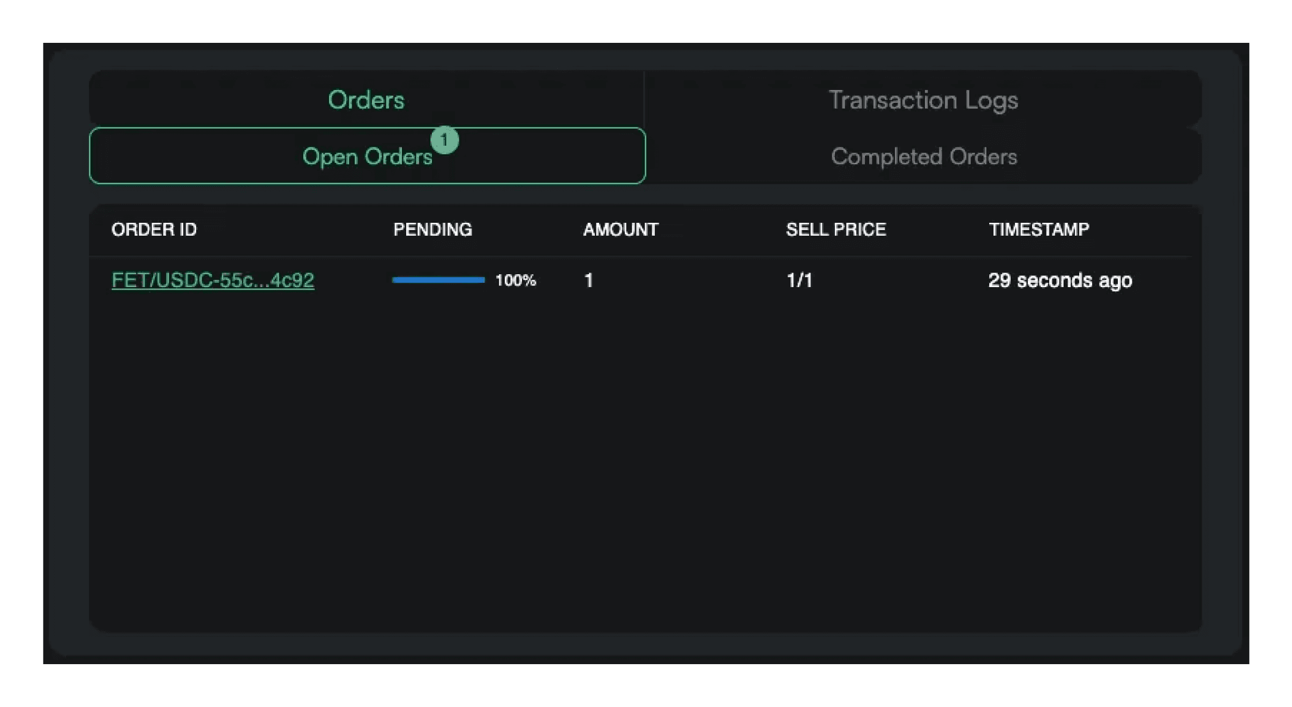Click the AMOUNT column header
Image resolution: width=1292 pixels, height=707 pixels.
[621, 230]
